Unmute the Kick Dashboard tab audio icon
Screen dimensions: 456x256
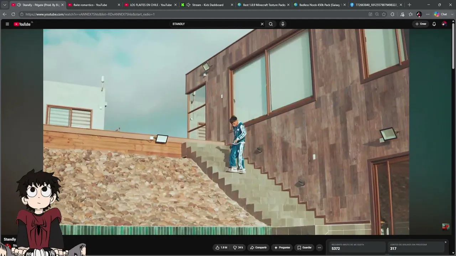point(188,5)
